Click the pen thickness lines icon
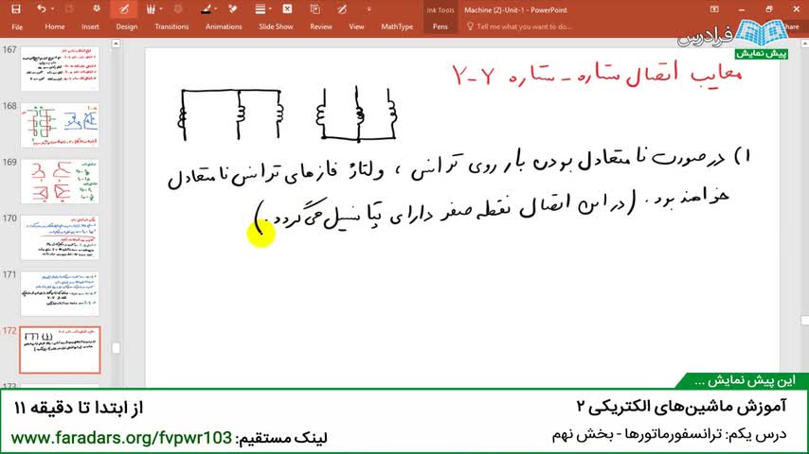Image resolution: width=809 pixels, height=454 pixels. click(x=260, y=9)
